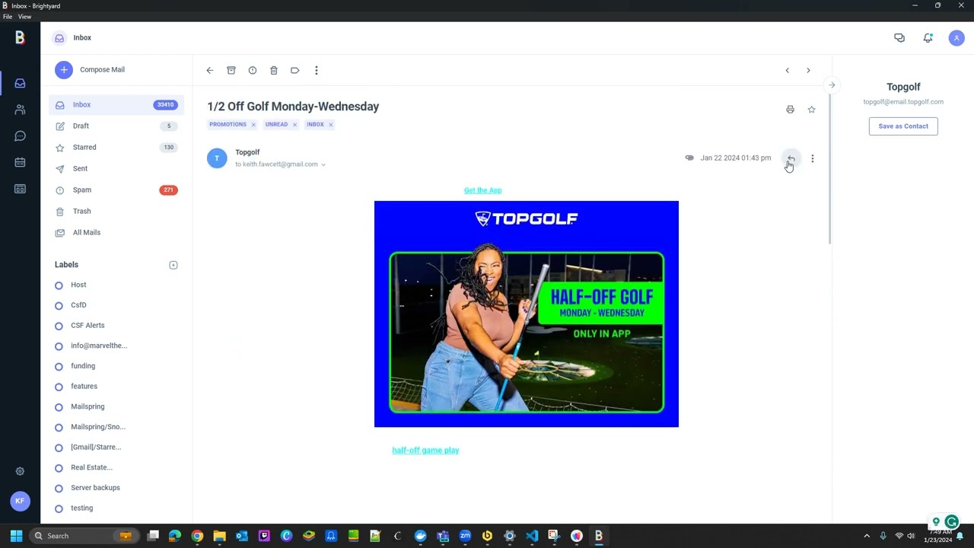Click Save as Contact button
Image resolution: width=974 pixels, height=548 pixels.
[x=903, y=126]
